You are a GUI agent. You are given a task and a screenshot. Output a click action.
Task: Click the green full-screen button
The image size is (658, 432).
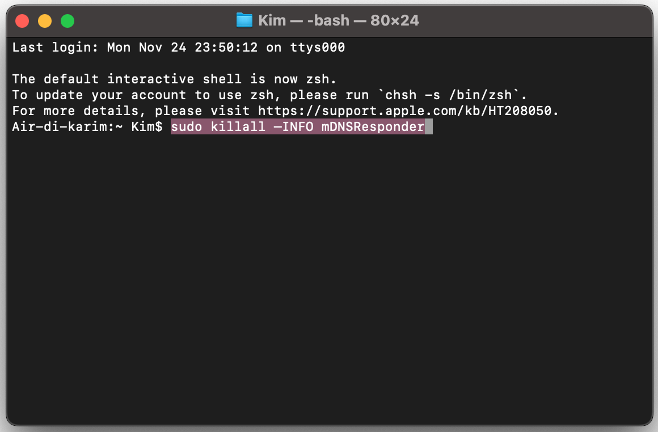67,20
